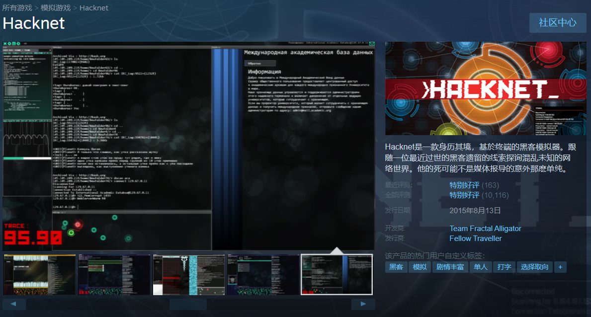This screenshot has height=317, width=591.
Task: Click the 剧情丰富 tag
Action: coord(450,267)
